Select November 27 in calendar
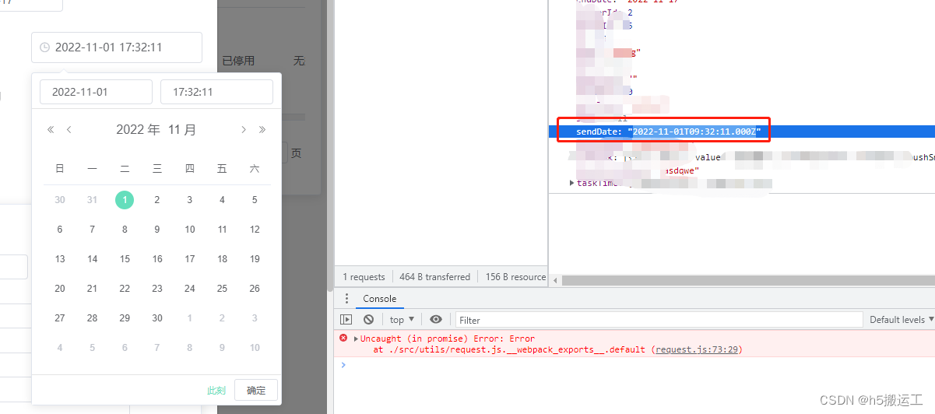The image size is (935, 414). point(60,318)
